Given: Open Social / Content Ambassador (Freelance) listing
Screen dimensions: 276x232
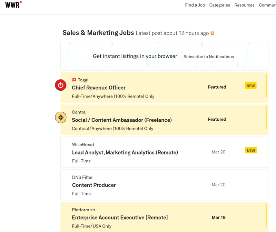Looking at the screenshot, I should pyautogui.click(x=165, y=120).
